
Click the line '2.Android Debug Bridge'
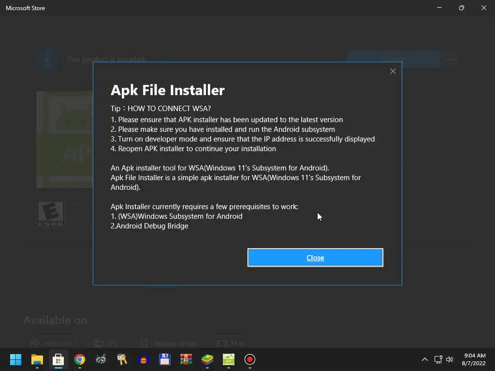click(149, 226)
